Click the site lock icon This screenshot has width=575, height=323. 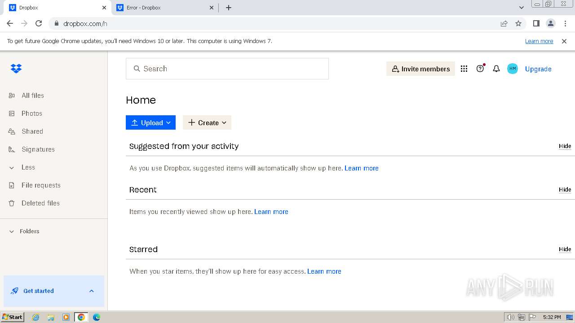(57, 23)
